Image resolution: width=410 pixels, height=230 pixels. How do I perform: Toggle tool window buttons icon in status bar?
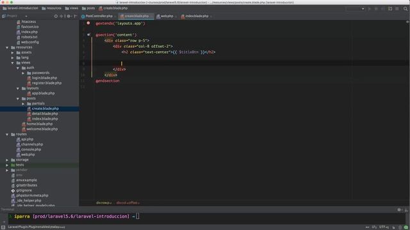[x=3, y=227]
